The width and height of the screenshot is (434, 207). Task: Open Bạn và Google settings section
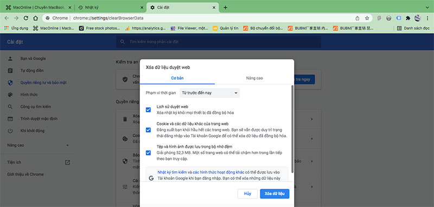(33, 59)
